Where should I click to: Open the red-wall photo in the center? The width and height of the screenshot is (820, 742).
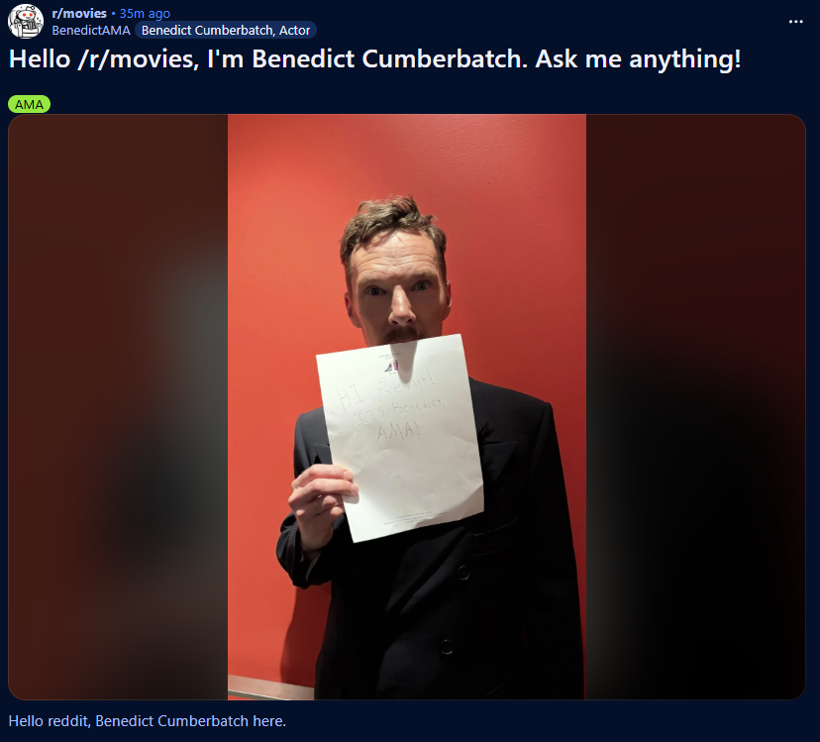click(407, 406)
